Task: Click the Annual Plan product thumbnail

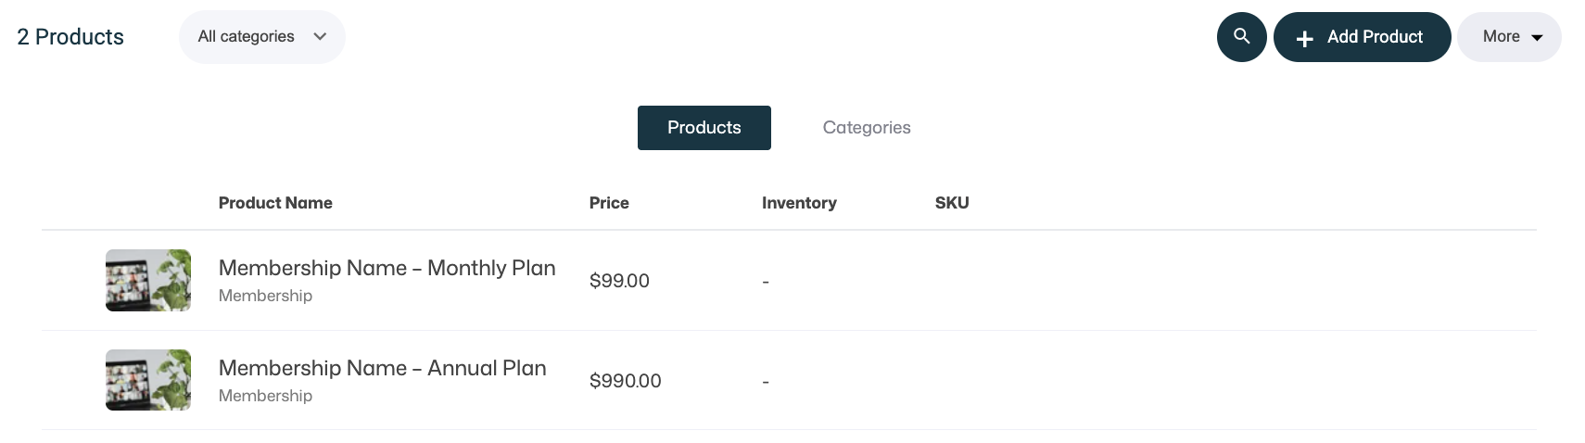Action: [148, 380]
